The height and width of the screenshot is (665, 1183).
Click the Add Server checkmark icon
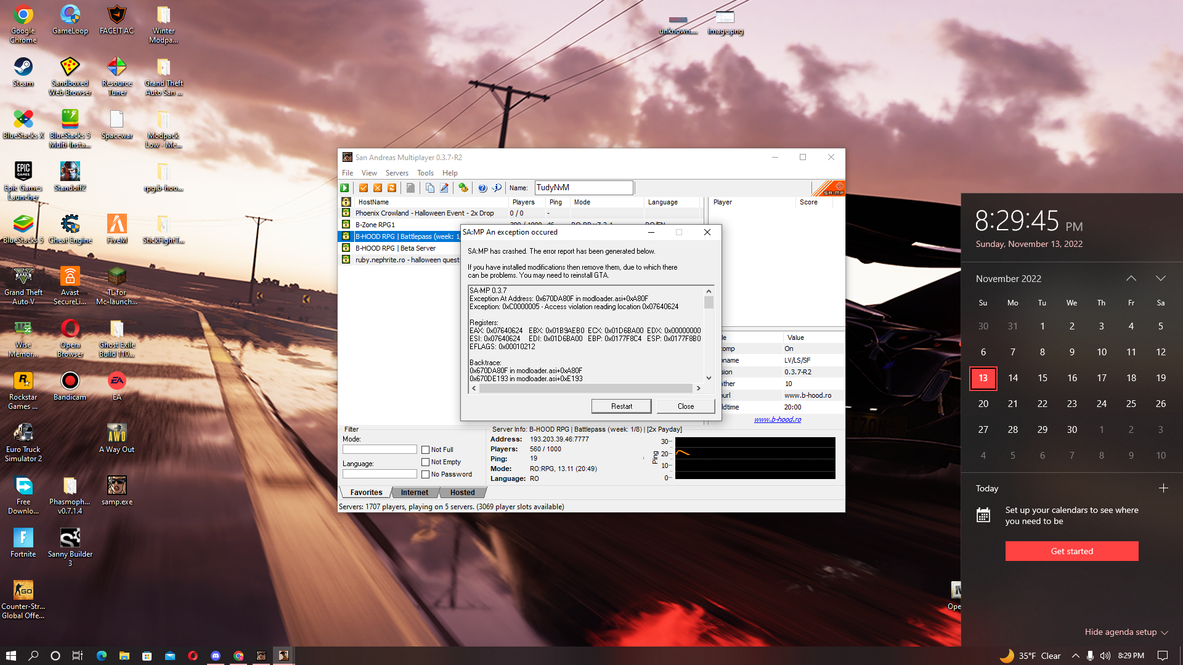(x=364, y=188)
